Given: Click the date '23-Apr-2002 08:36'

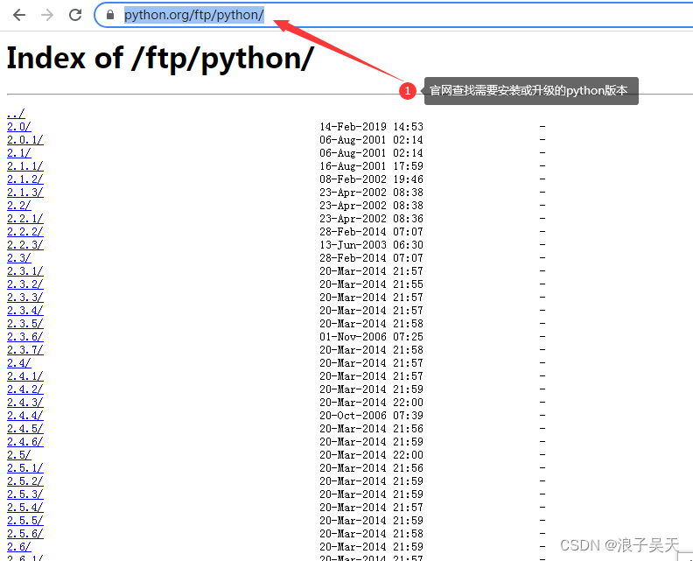Looking at the screenshot, I should tap(371, 219).
